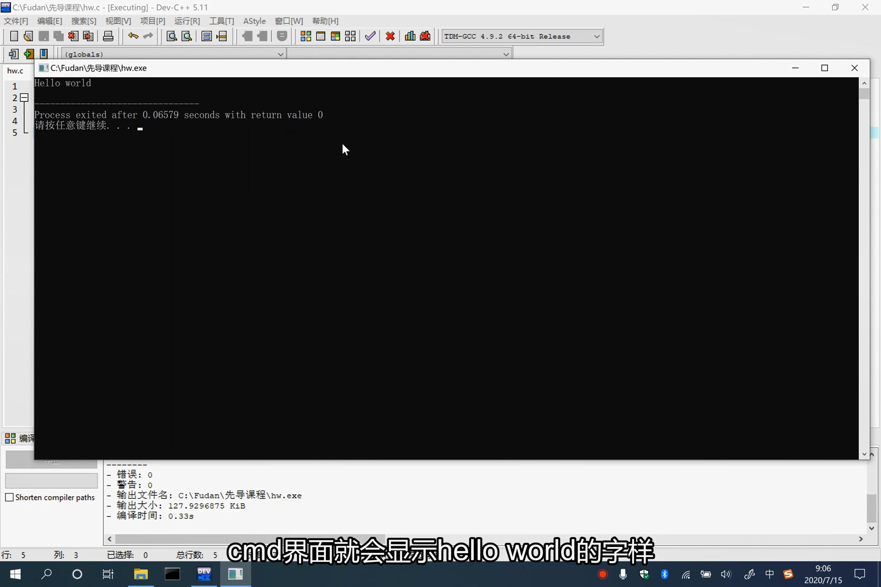Open the 编辑[E] menu

pyautogui.click(x=49, y=21)
